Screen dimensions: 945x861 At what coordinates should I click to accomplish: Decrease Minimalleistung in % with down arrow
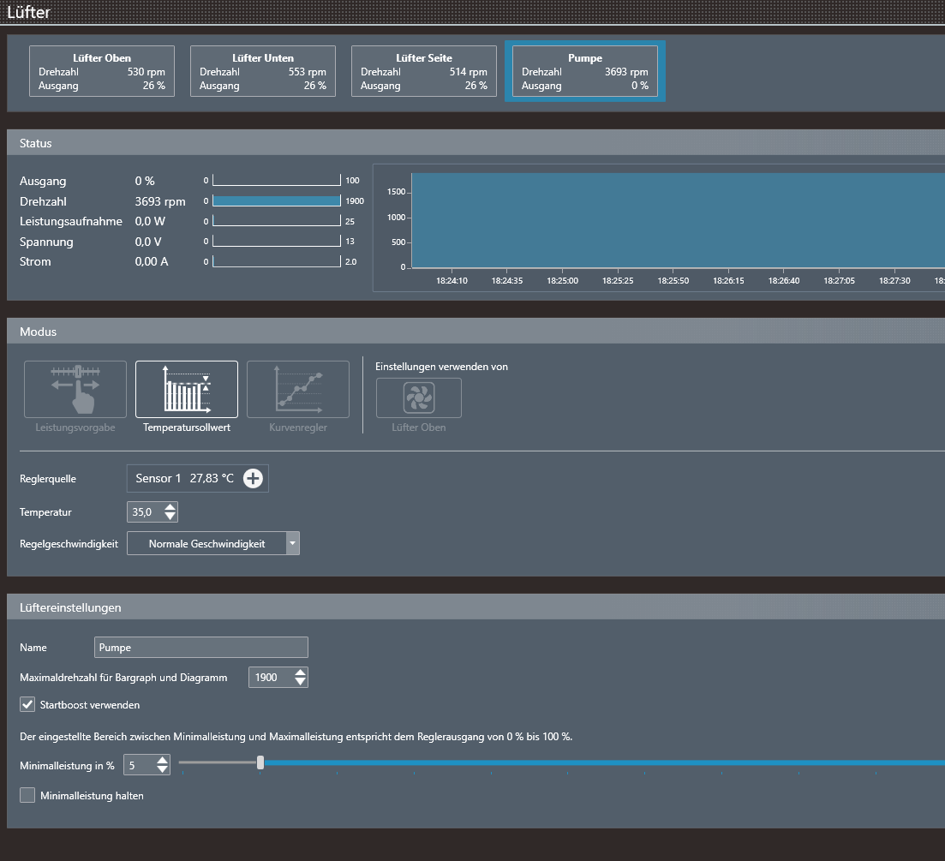(x=162, y=770)
